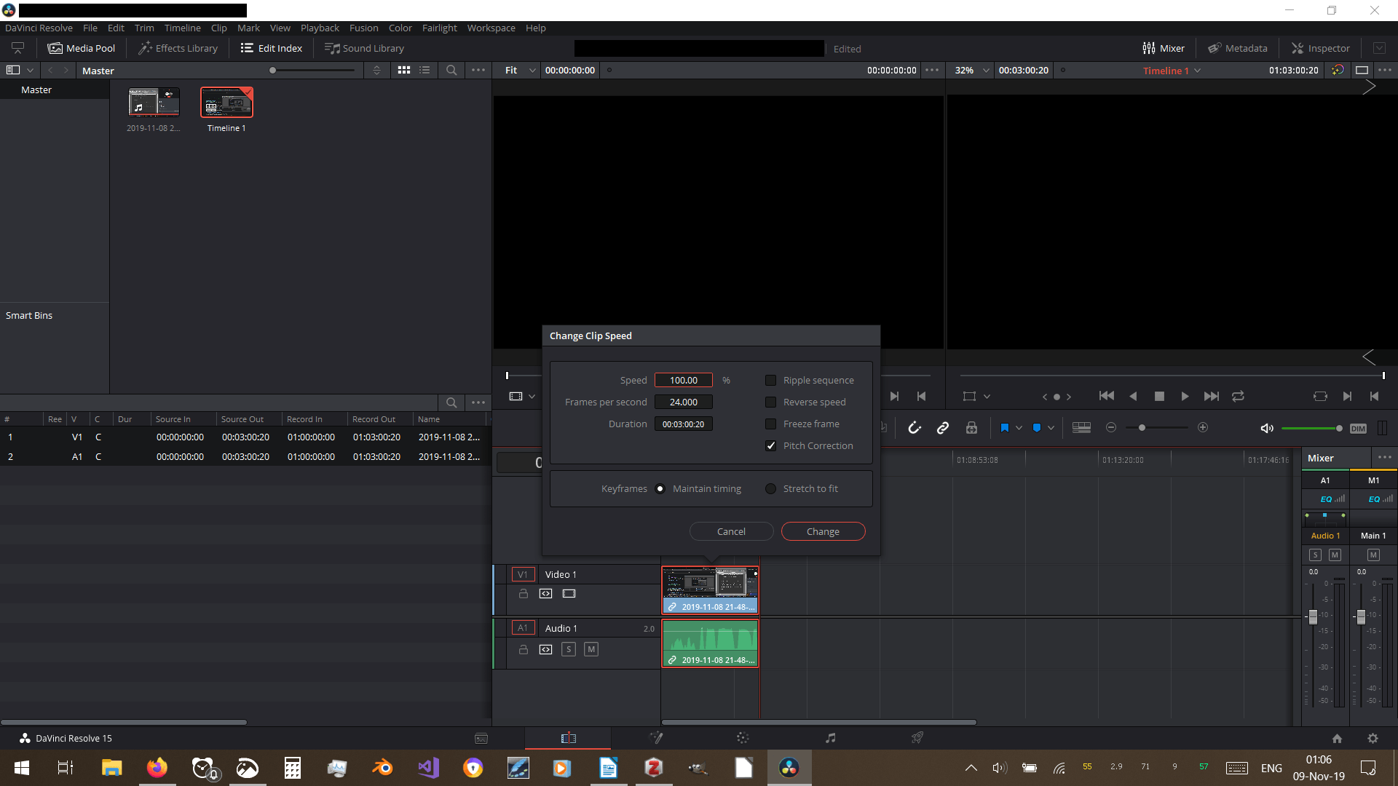
Task: Open the Playback menu
Action: tap(320, 28)
